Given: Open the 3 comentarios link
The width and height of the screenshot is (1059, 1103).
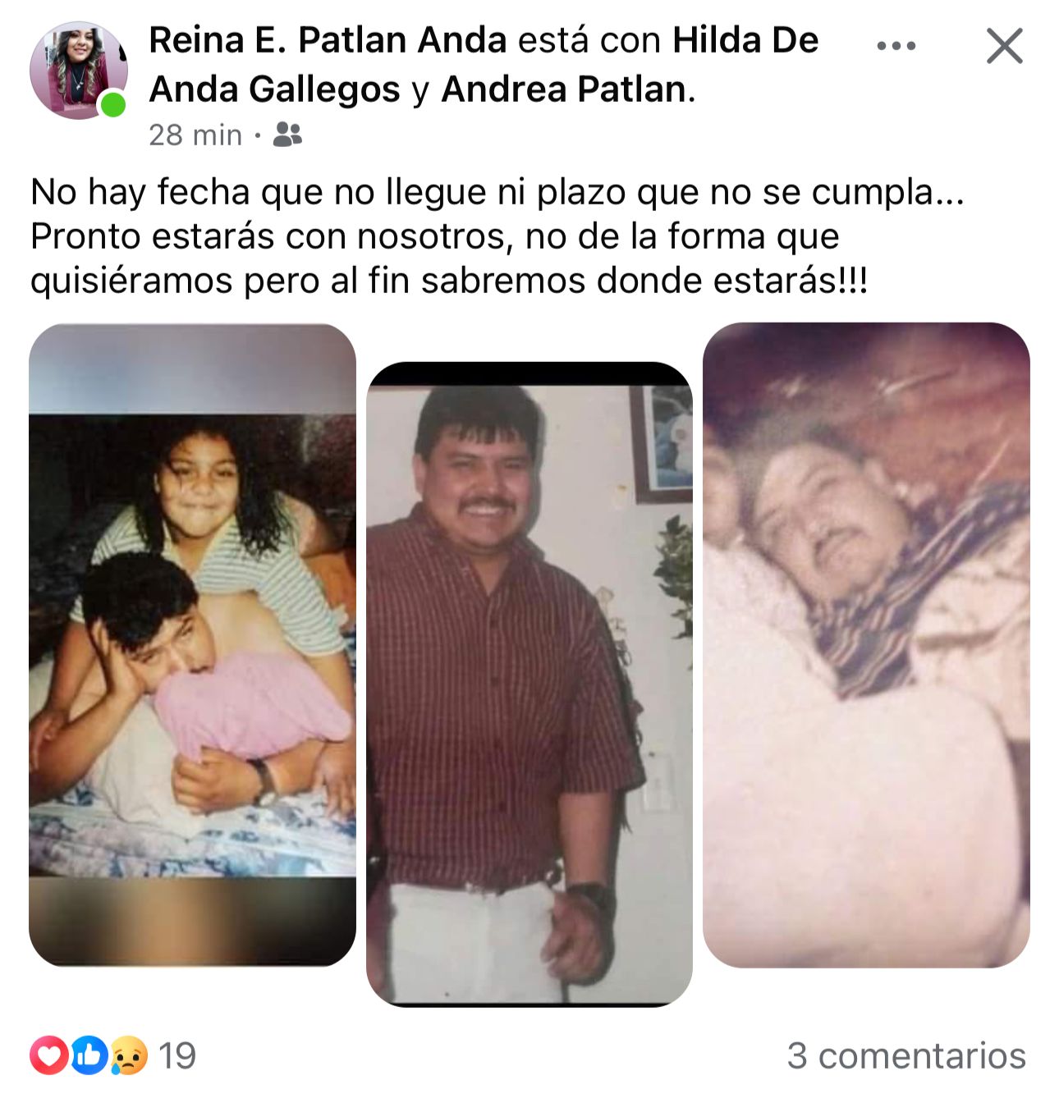Looking at the screenshot, I should click(x=906, y=1056).
